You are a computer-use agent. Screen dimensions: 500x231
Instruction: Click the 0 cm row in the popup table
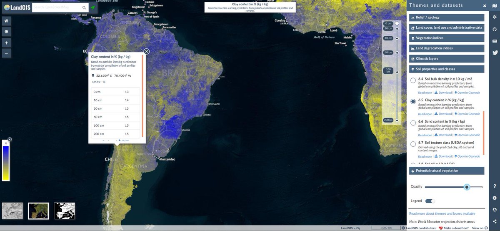click(116, 92)
